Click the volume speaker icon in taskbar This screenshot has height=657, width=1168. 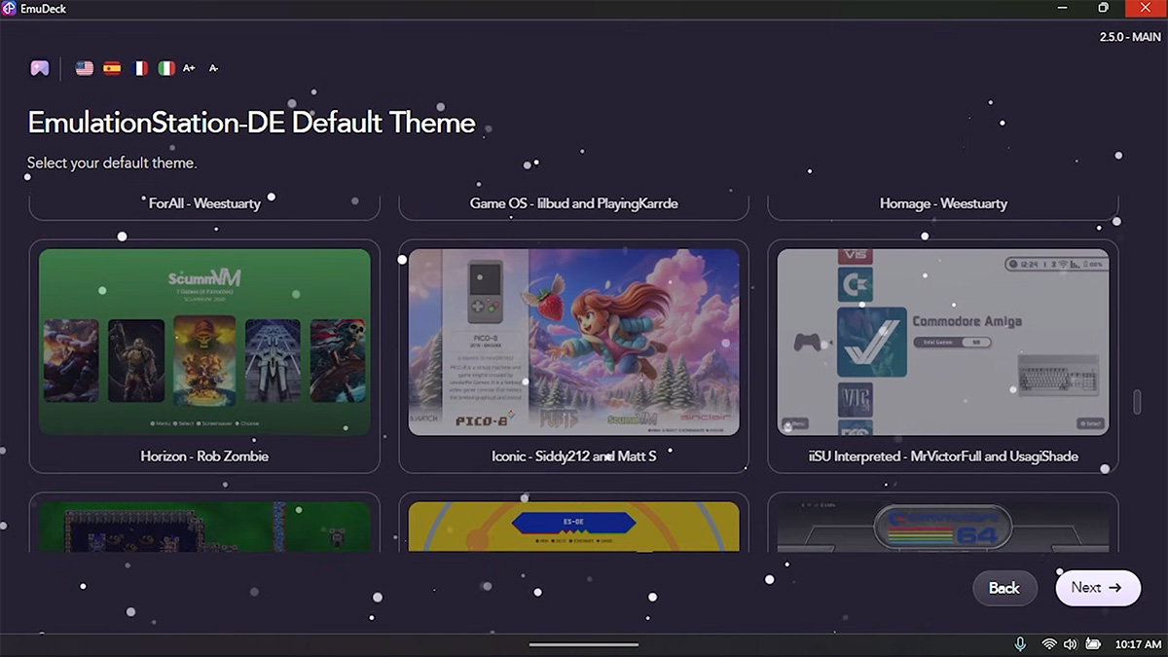[x=1071, y=643]
